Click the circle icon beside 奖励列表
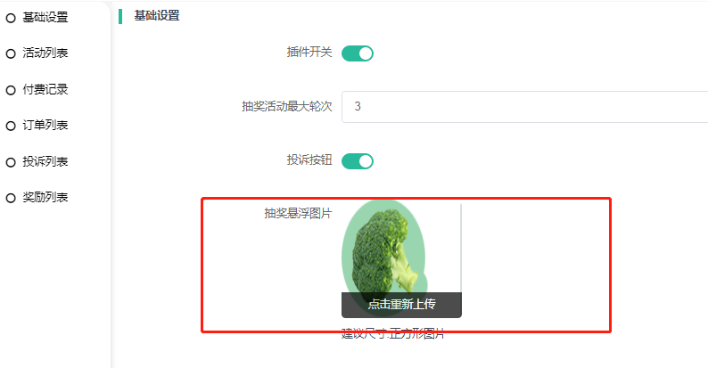Image resolution: width=708 pixels, height=368 pixels. 11,198
